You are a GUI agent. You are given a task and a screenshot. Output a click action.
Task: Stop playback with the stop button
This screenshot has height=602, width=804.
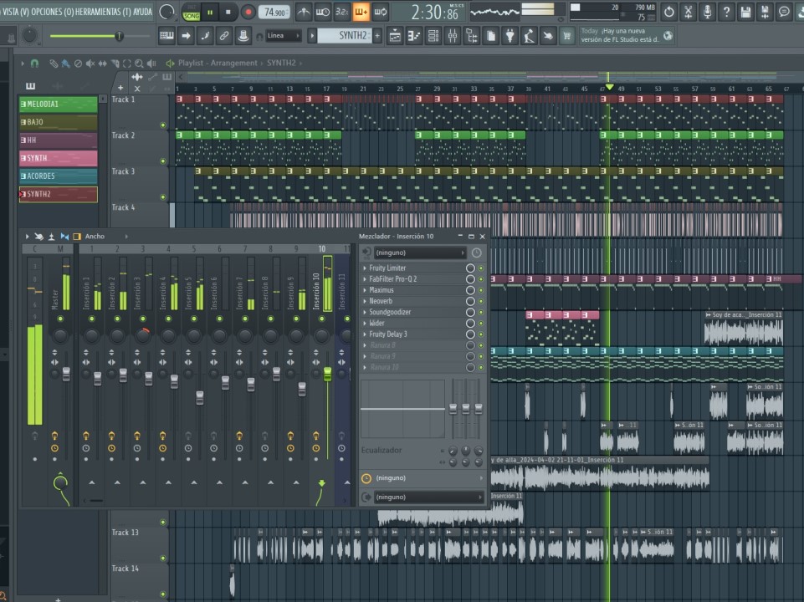tap(228, 12)
